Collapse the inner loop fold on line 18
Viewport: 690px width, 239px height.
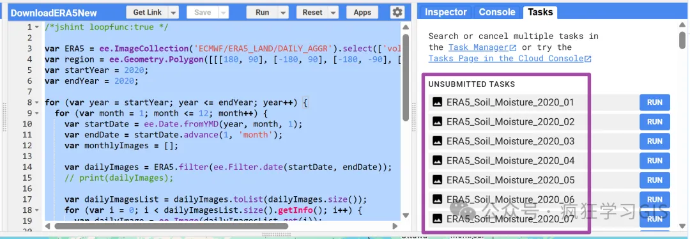37,210
